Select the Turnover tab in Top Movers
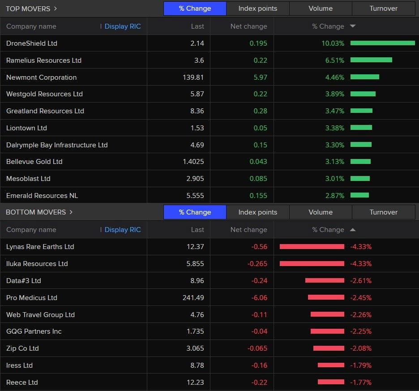The height and width of the screenshot is (391, 419). 383,9
